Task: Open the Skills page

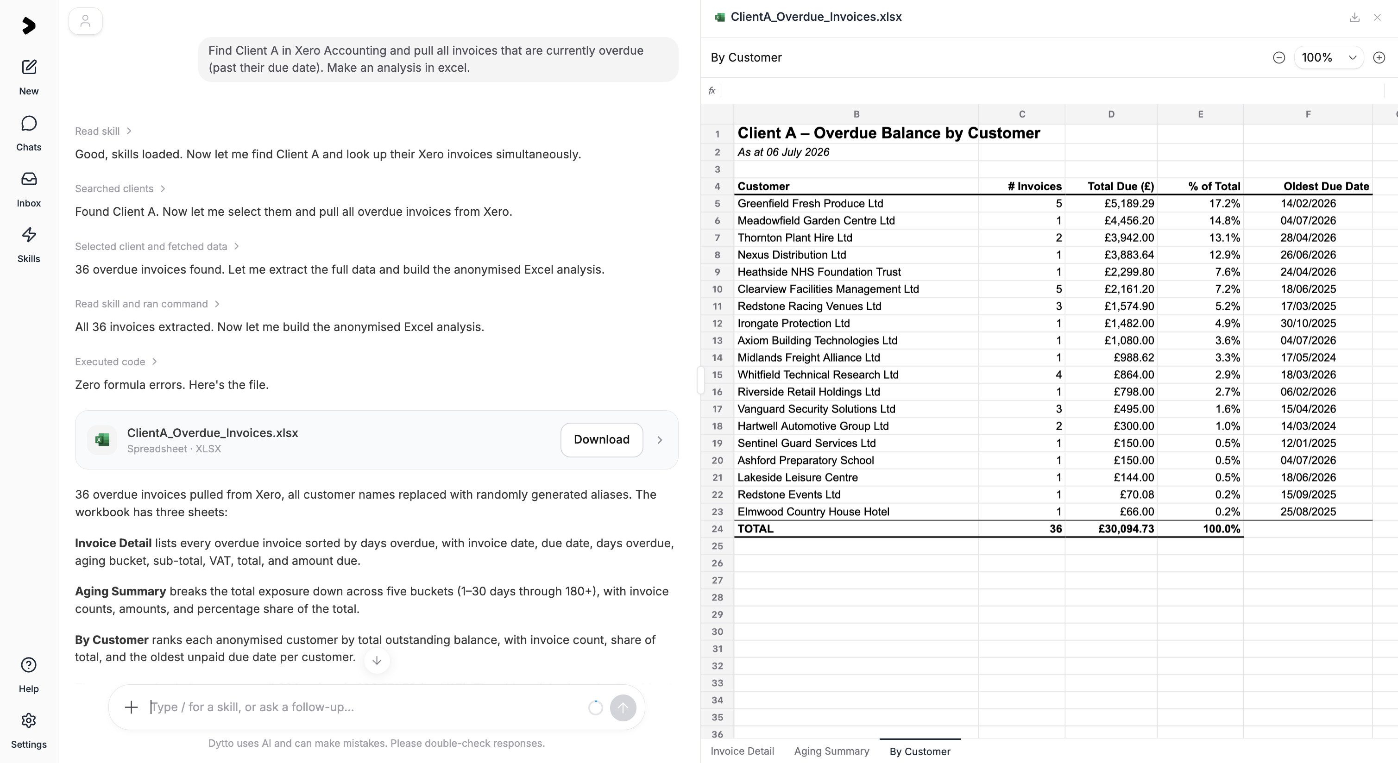Action: click(29, 245)
